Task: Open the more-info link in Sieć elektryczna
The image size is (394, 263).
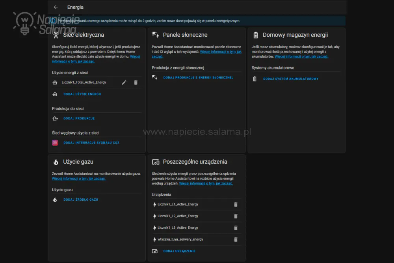Action: 96,59
